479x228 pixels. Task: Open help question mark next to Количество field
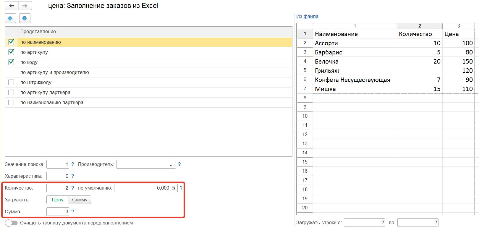click(72, 188)
